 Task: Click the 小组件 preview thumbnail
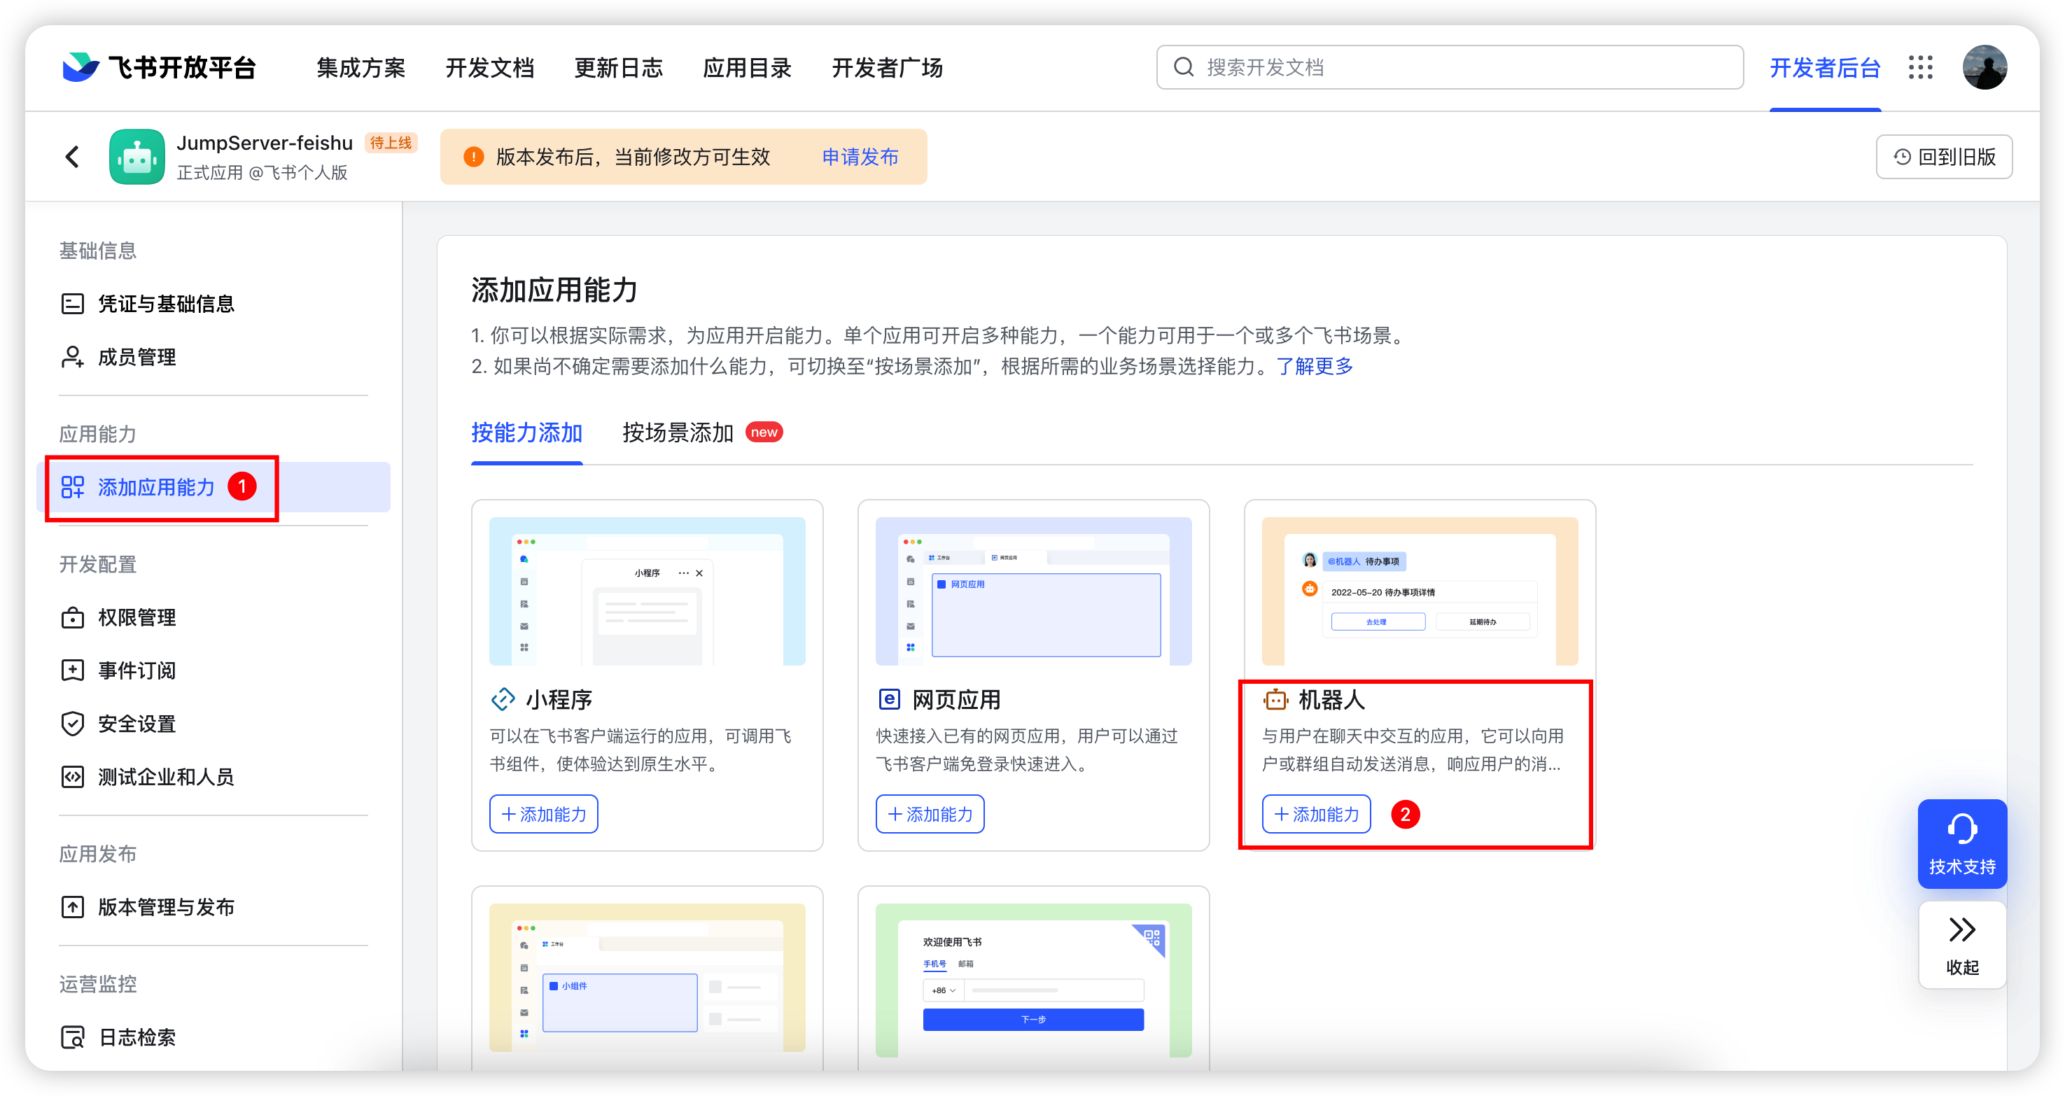tap(647, 977)
